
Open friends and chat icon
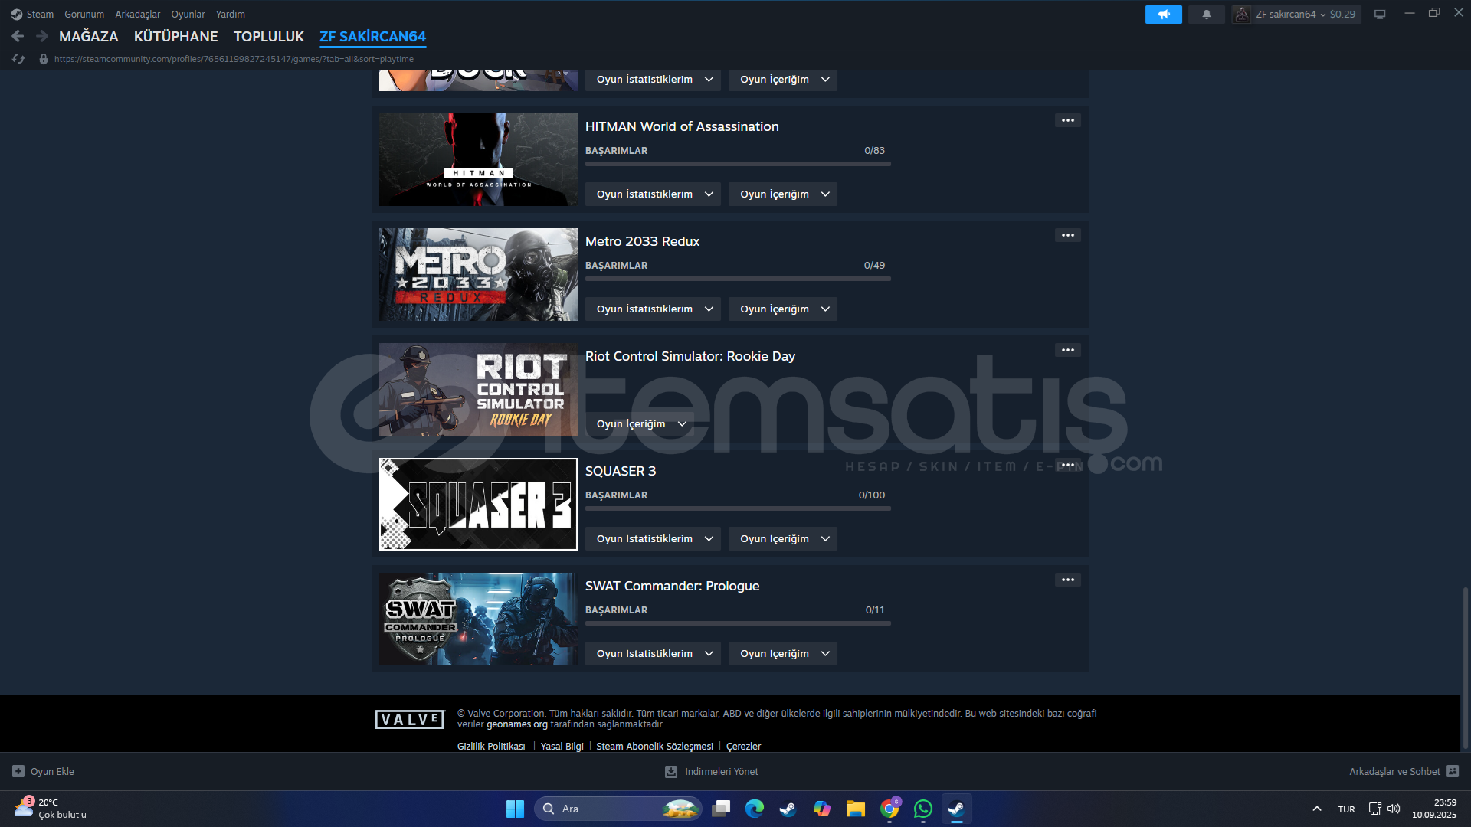tap(1453, 771)
